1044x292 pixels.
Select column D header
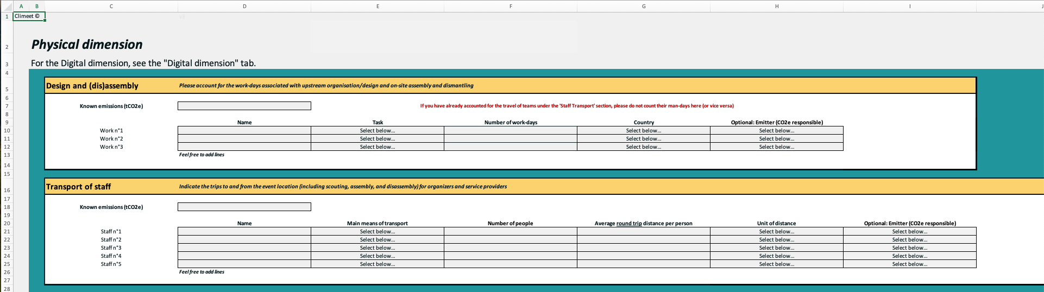coord(244,6)
